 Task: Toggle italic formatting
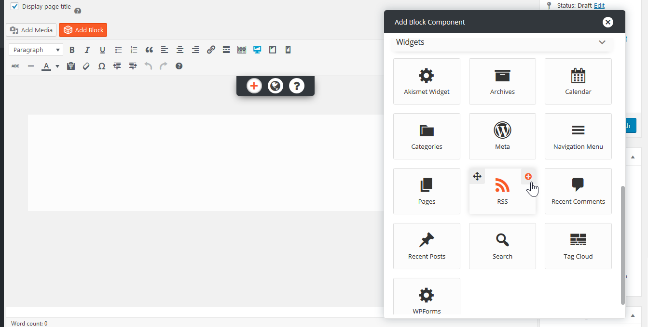87,50
